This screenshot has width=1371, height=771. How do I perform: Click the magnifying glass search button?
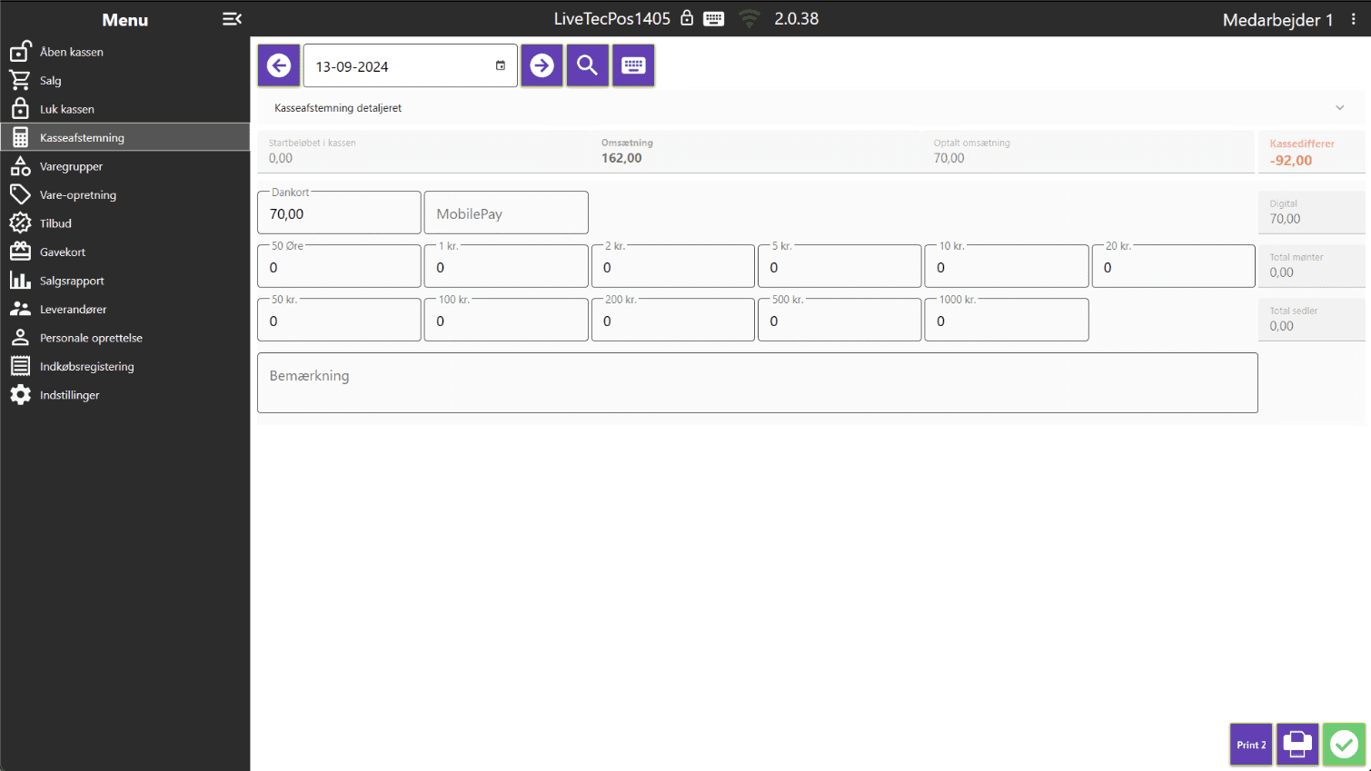point(587,65)
